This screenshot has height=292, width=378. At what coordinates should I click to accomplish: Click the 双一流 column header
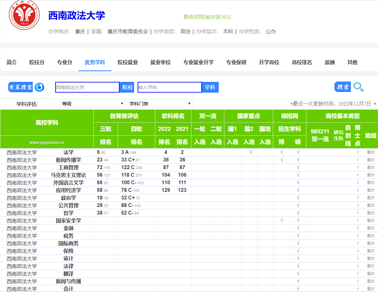point(208,116)
